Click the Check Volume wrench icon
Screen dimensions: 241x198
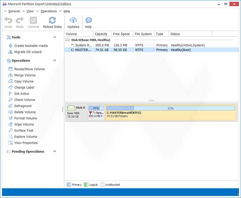[x=10, y=100]
